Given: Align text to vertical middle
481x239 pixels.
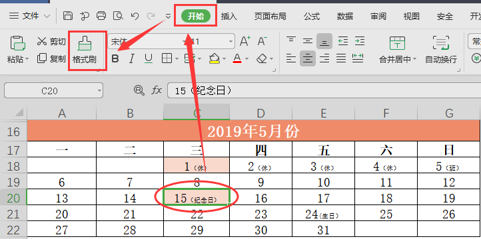Looking at the screenshot, I should [x=308, y=41].
